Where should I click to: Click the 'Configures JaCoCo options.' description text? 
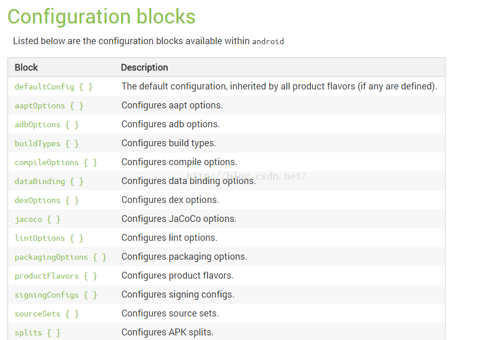tap(179, 219)
